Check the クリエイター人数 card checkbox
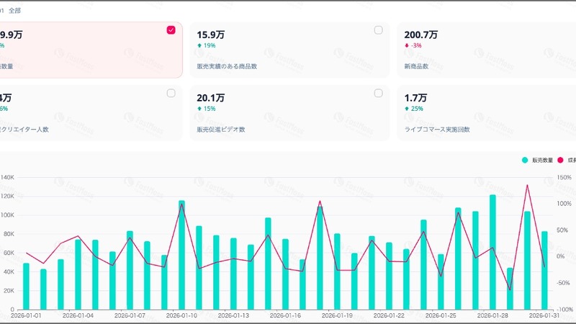The image size is (576, 324). pos(171,93)
